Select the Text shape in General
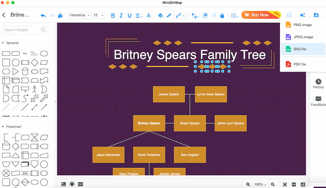This screenshot has width=326, height=188. coord(25,53)
